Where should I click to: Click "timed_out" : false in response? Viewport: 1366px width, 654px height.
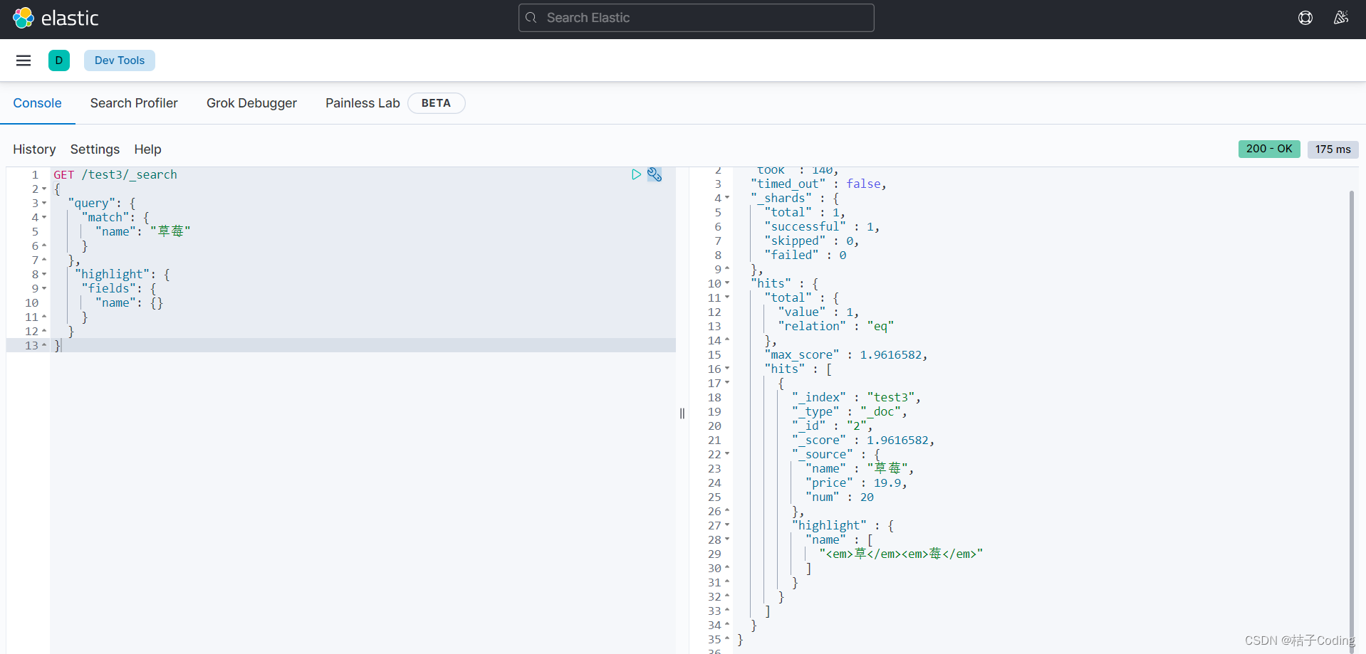coord(819,184)
